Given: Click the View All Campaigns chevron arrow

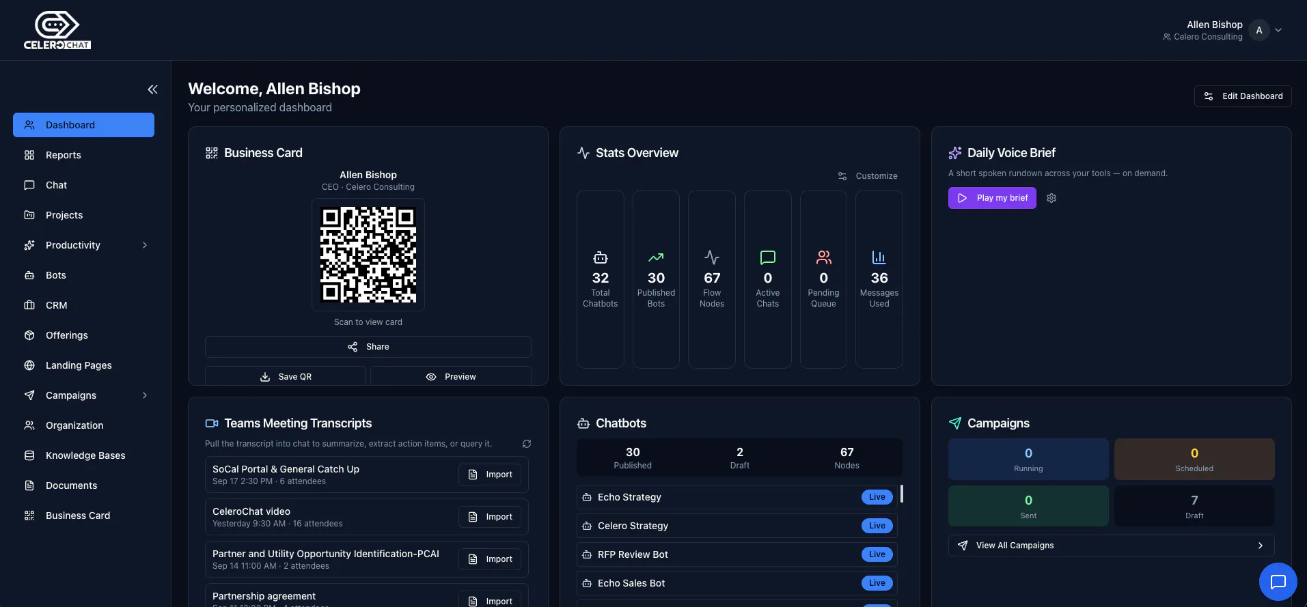Looking at the screenshot, I should pyautogui.click(x=1261, y=546).
